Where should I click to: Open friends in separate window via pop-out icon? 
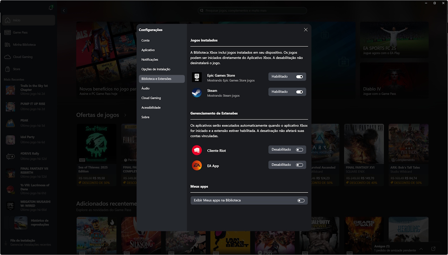433,249
